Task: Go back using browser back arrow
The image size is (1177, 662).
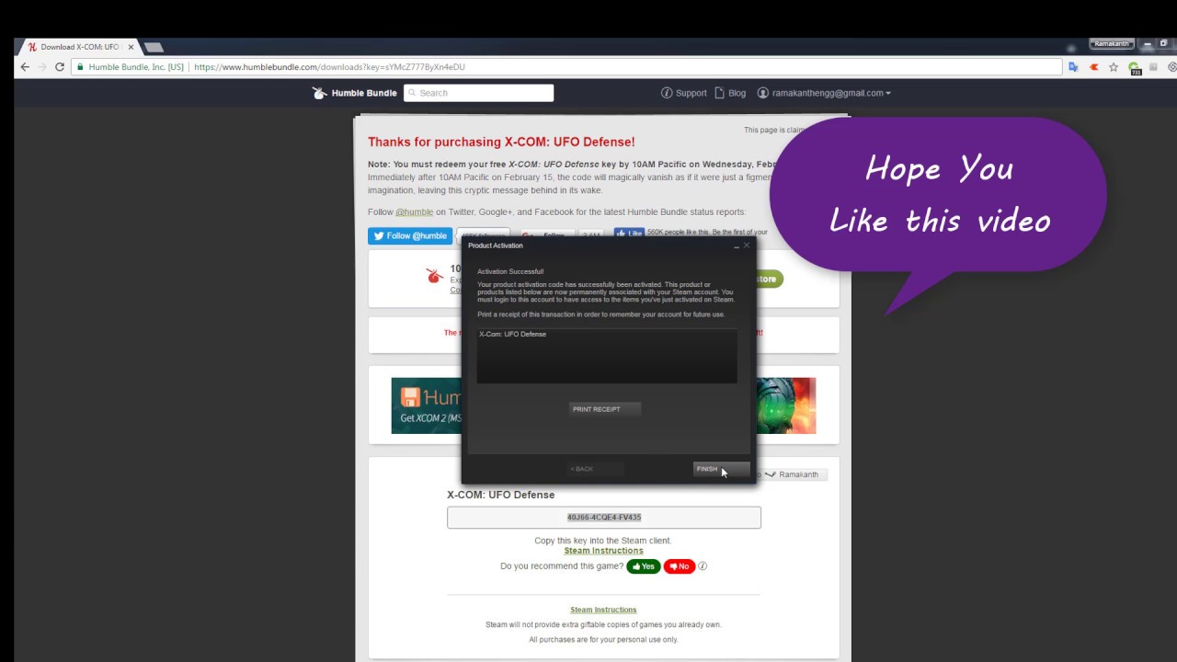Action: [25, 67]
